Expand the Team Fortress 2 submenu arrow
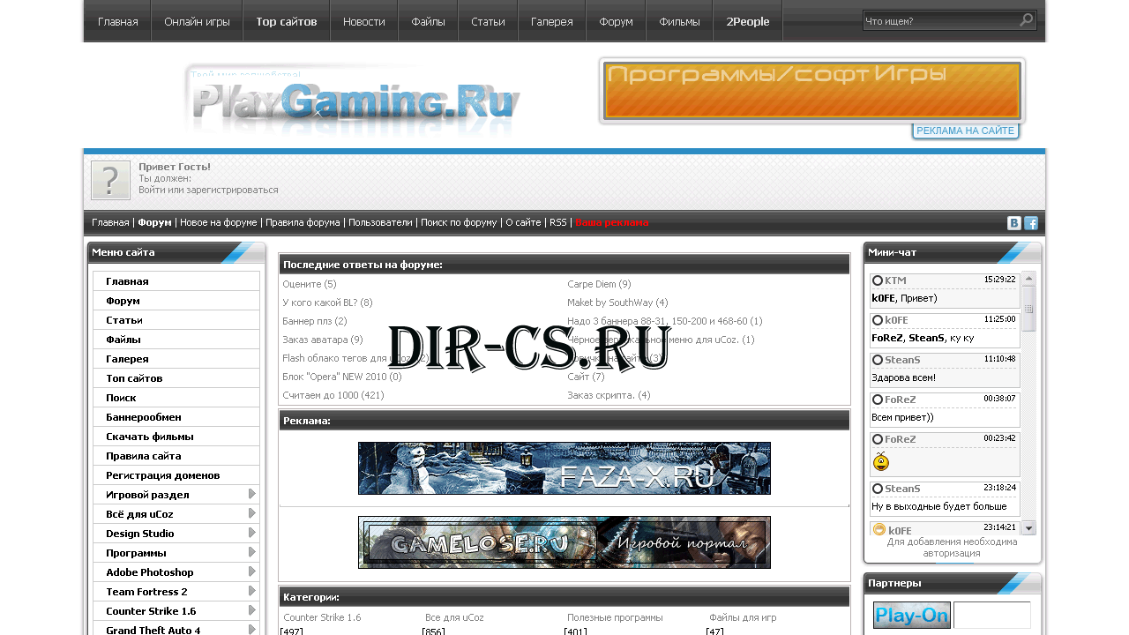This screenshot has height=635, width=1129. (x=250, y=591)
